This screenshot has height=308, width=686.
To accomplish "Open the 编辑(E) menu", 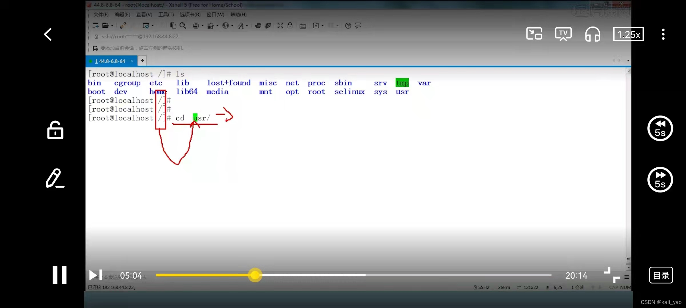I will pyautogui.click(x=122, y=15).
